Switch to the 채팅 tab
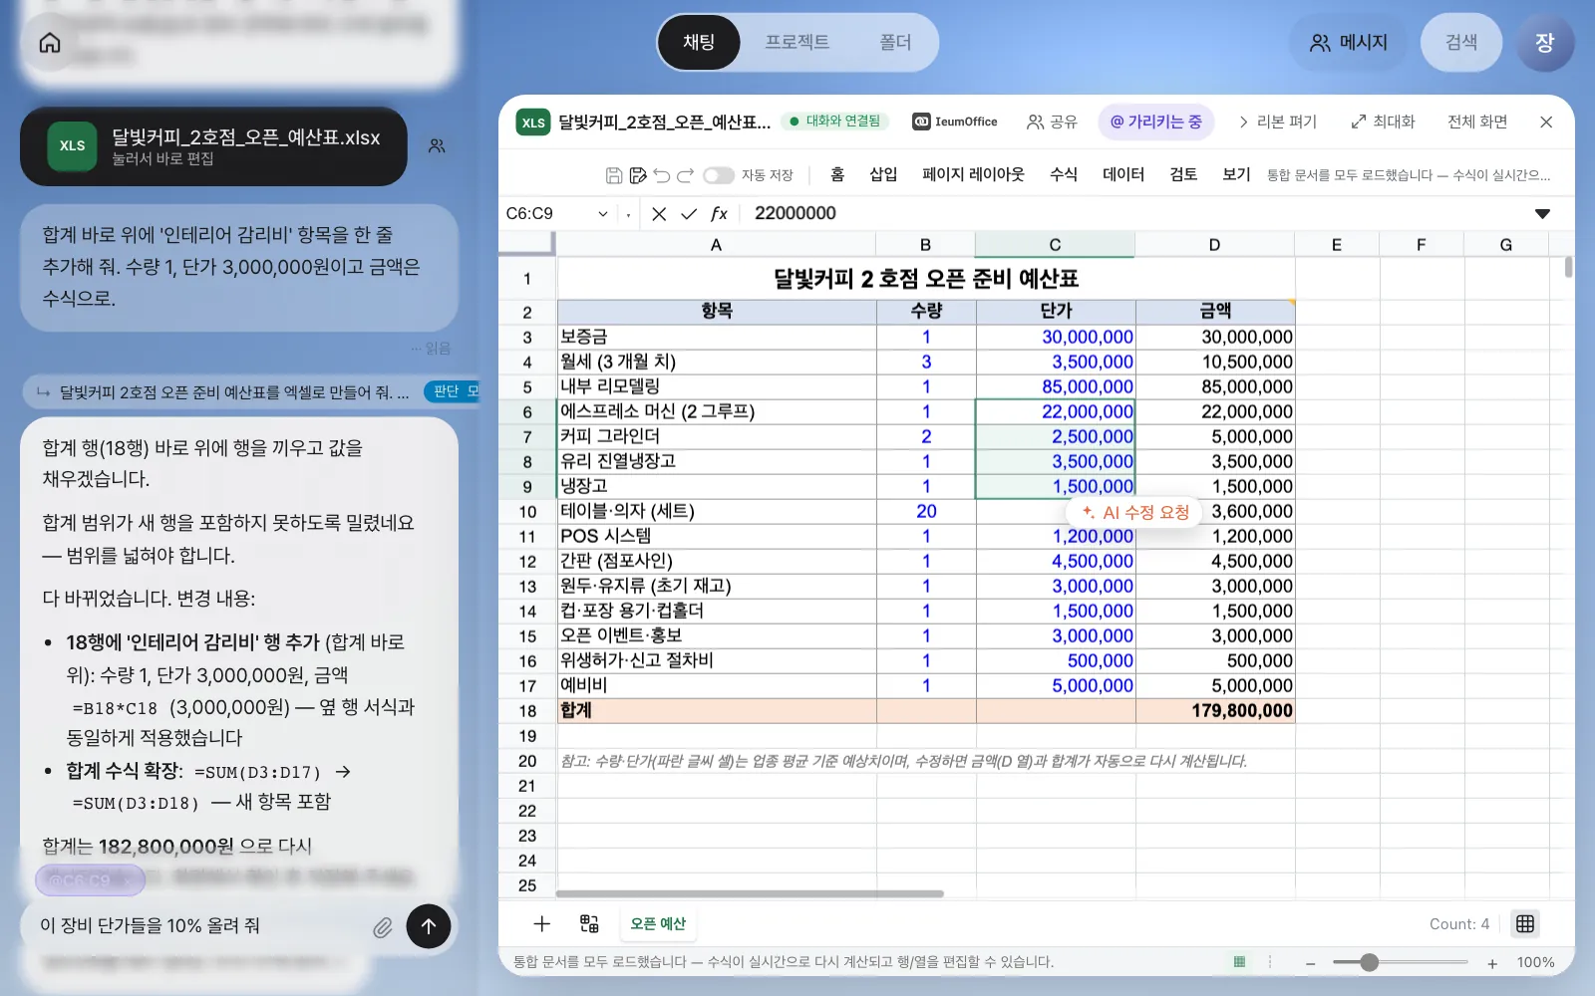This screenshot has width=1595, height=996. [699, 43]
